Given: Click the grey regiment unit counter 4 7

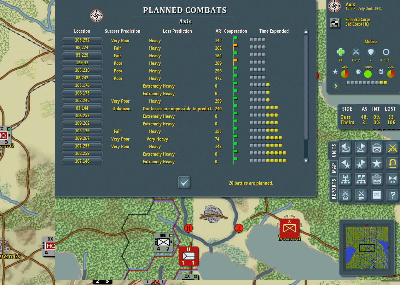Looking at the screenshot, I should (x=164, y=242).
